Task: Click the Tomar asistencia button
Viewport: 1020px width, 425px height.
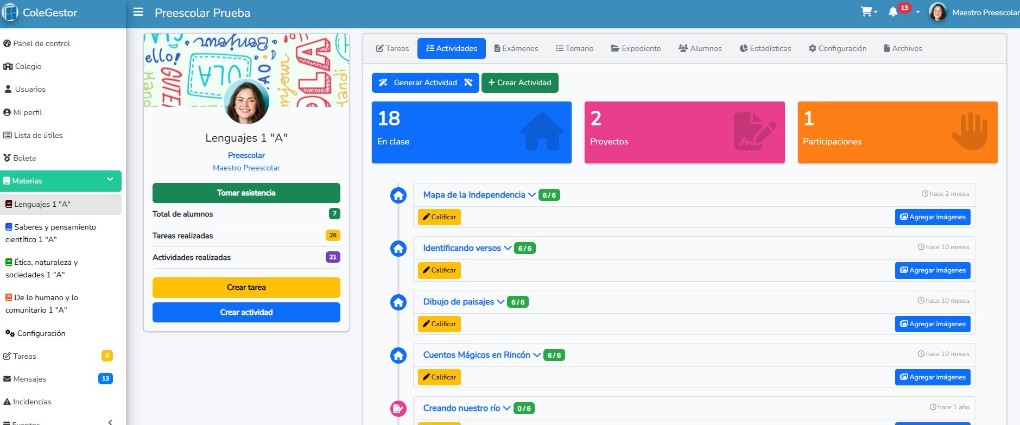Action: 246,193
